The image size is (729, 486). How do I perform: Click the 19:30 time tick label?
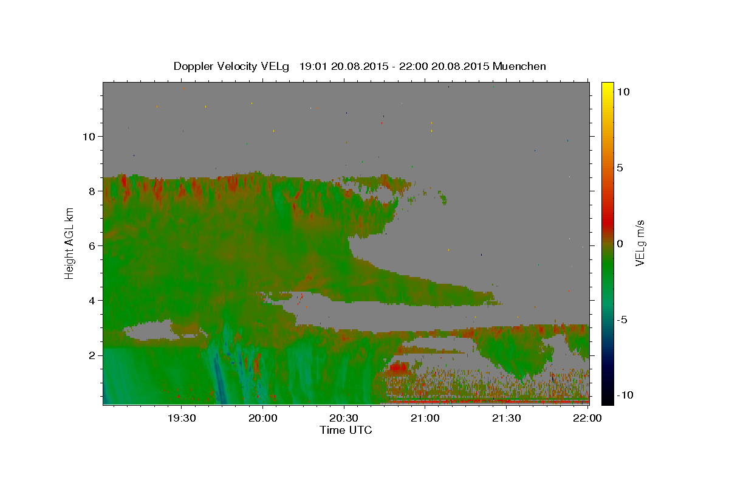(x=181, y=419)
